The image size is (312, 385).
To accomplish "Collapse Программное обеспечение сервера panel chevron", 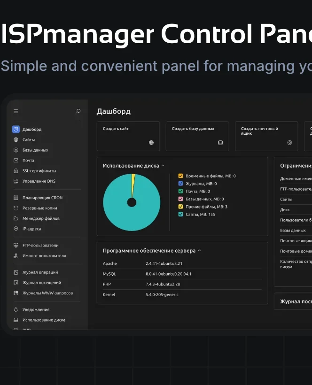I will coord(199,251).
